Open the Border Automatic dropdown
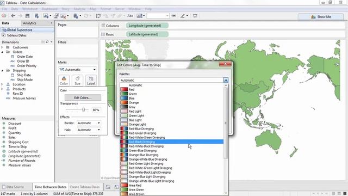The width and height of the screenshot is (348, 196). click(x=89, y=123)
